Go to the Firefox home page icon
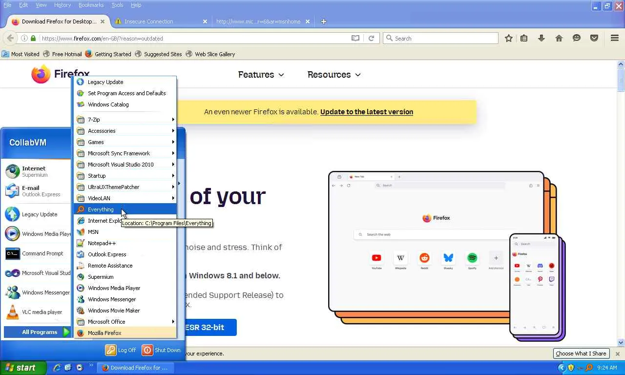Viewport: 625px width, 375px height. 559,38
